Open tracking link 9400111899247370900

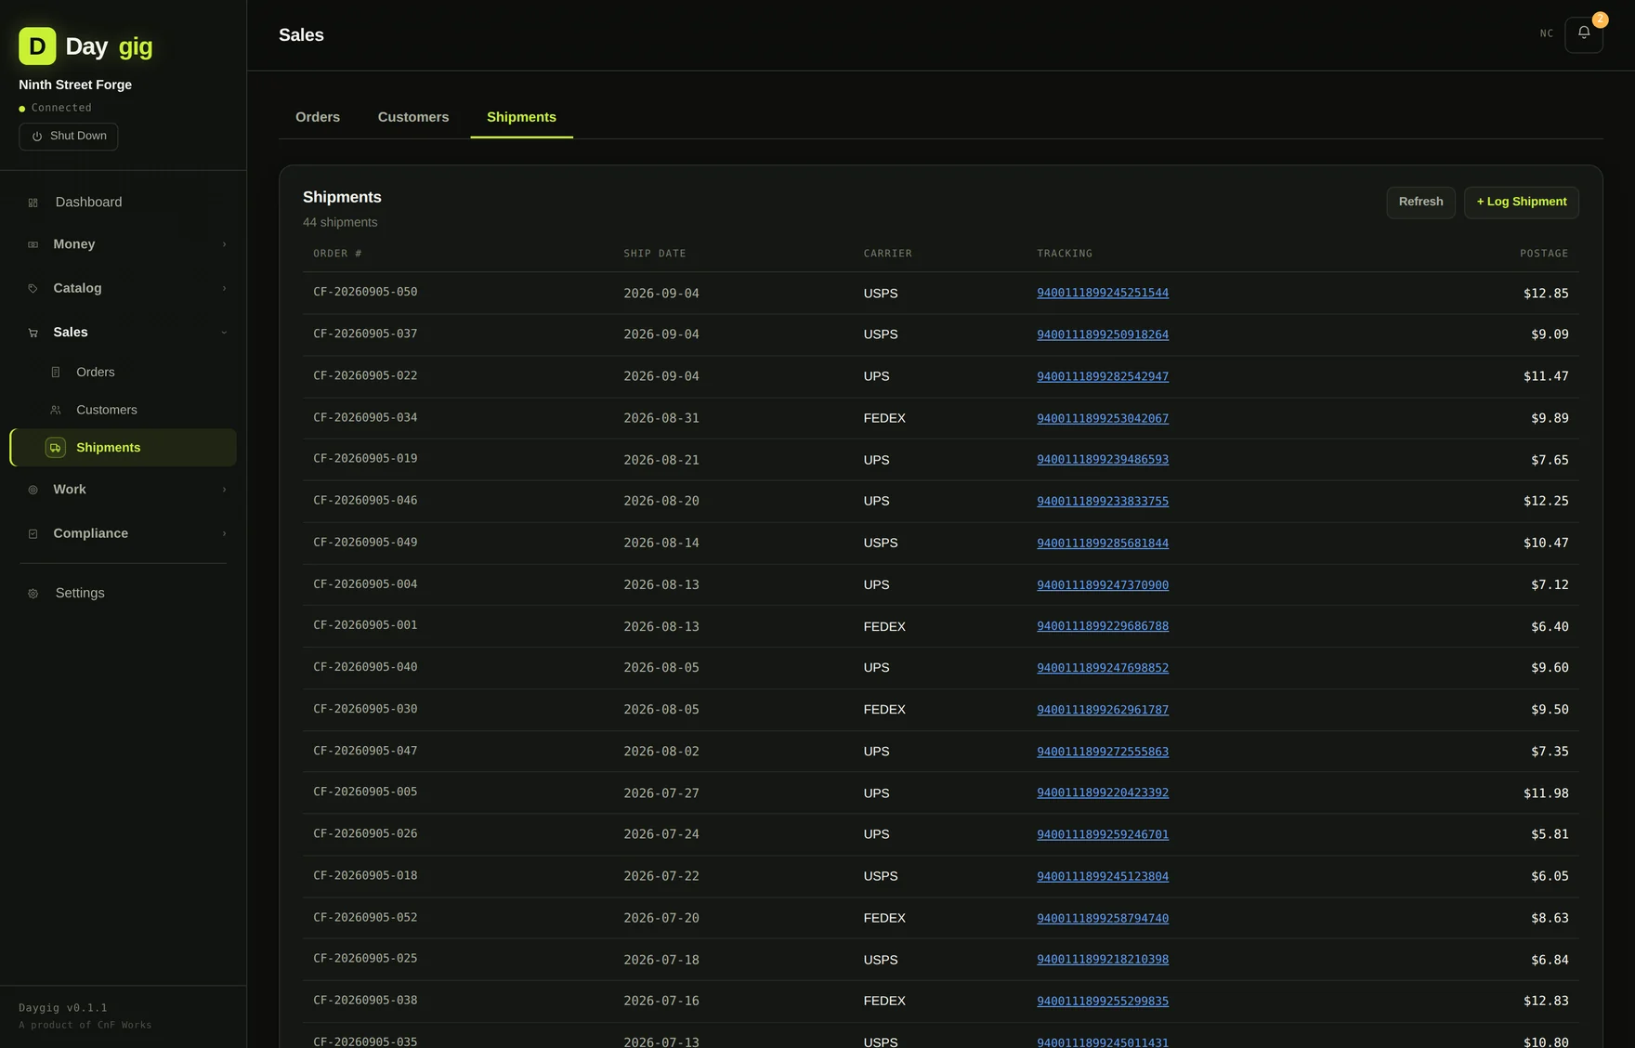[1103, 584]
